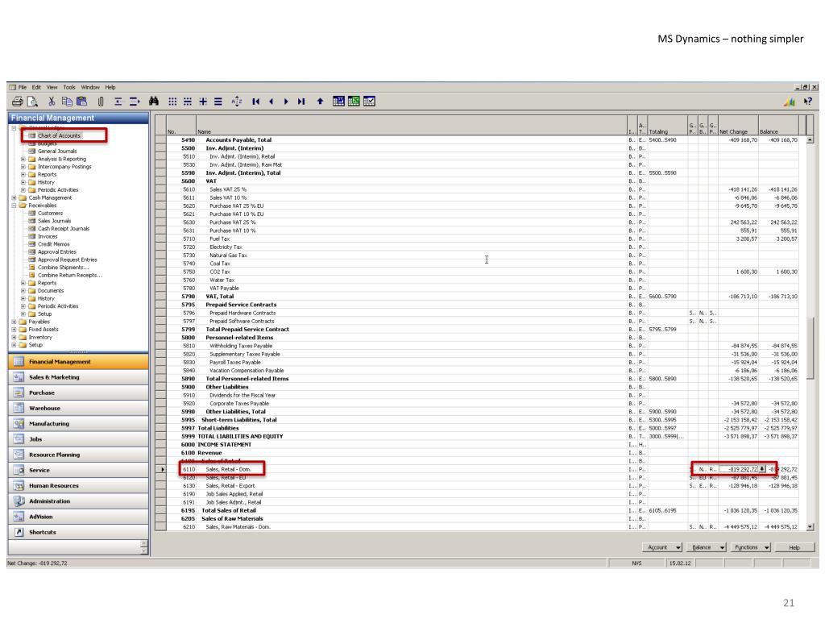Expand the Inventory folder
The width and height of the screenshot is (825, 619).
point(15,338)
